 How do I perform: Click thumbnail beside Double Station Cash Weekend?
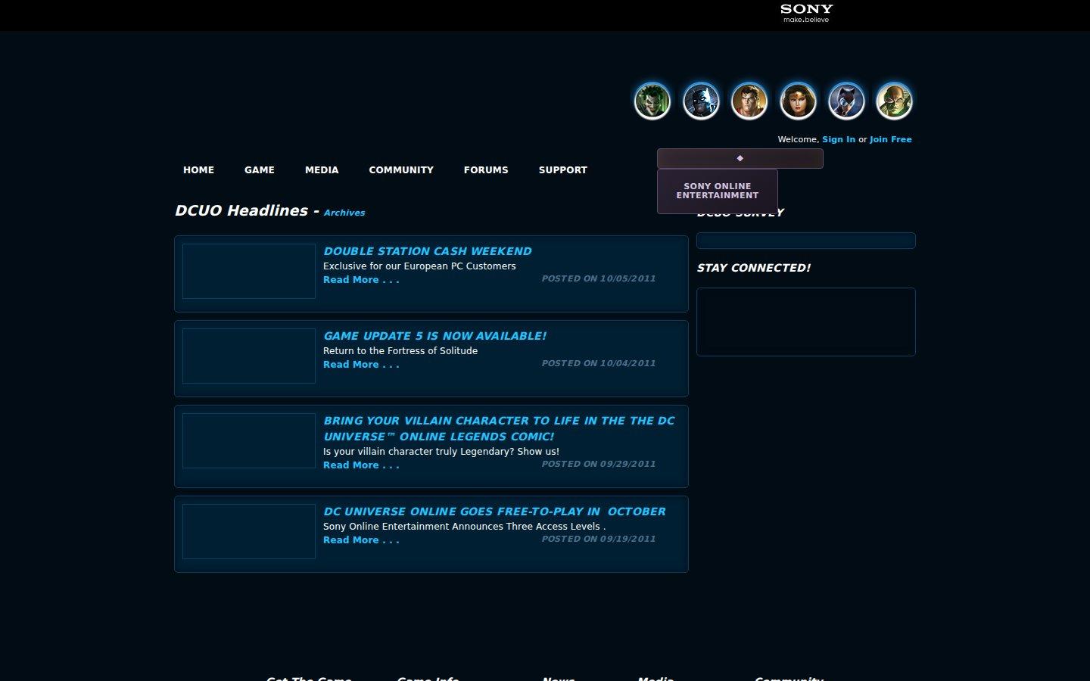coord(249,271)
